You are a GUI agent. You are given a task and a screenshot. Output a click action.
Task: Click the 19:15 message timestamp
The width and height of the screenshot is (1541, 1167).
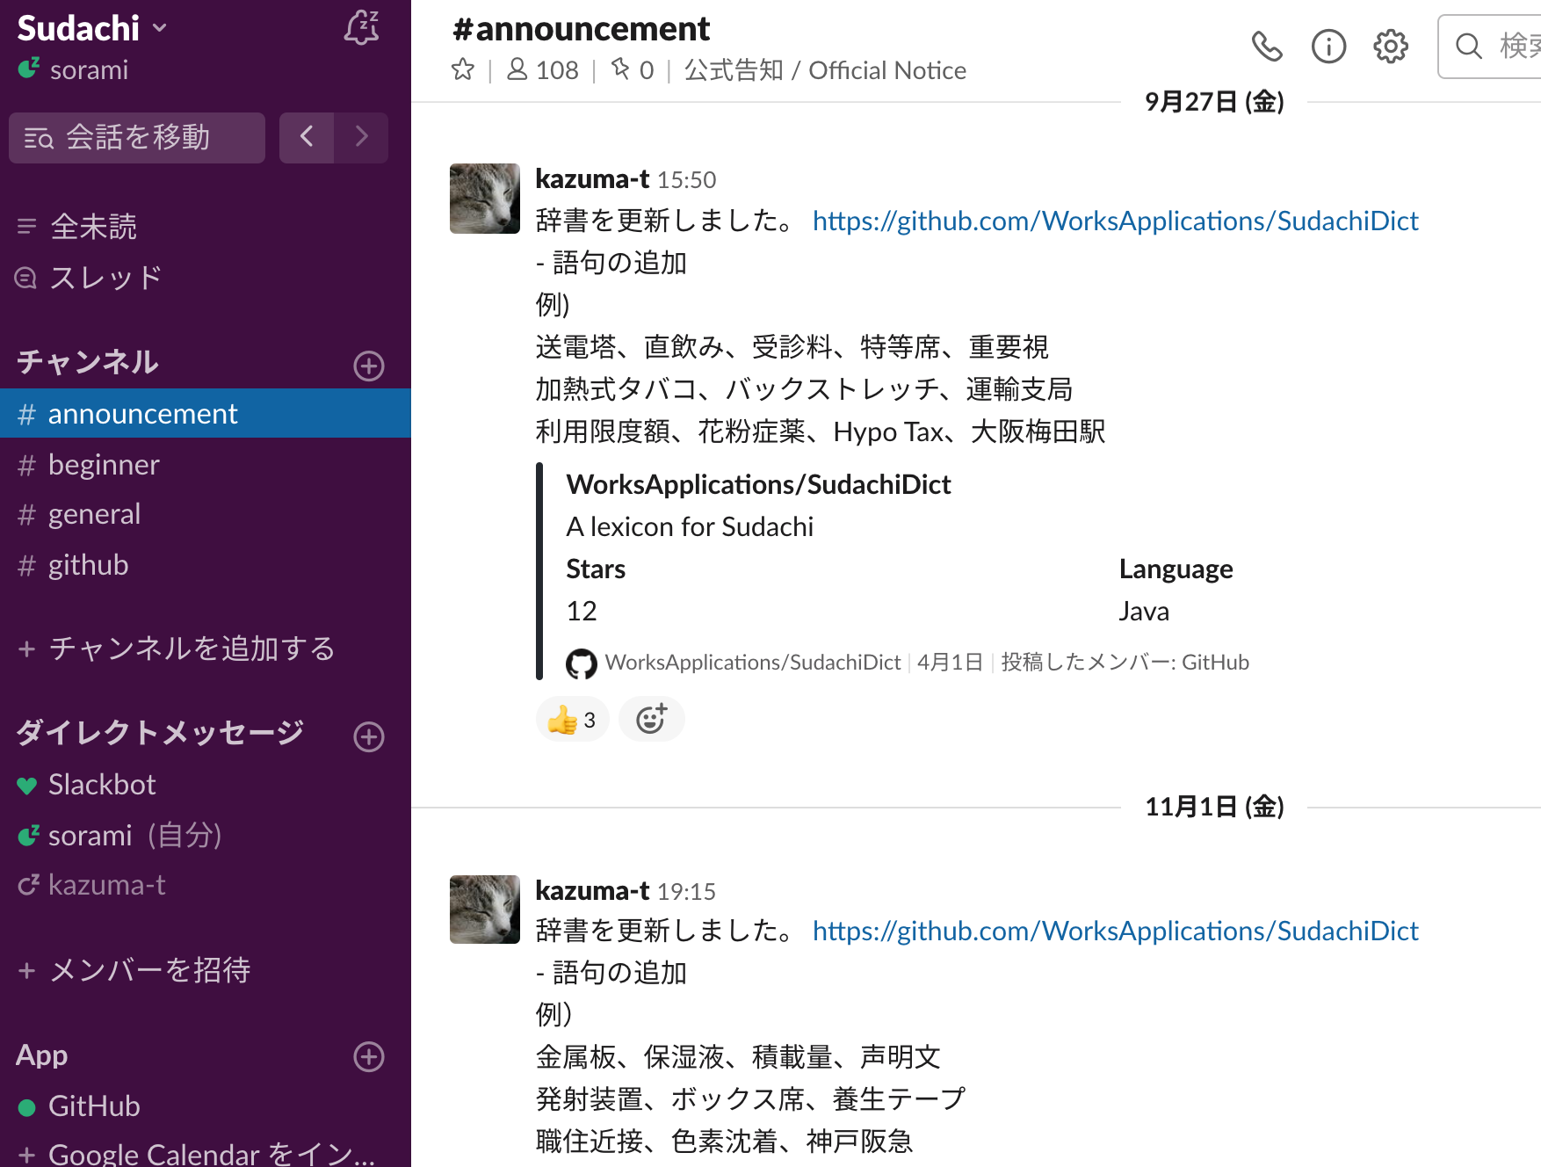[687, 891]
